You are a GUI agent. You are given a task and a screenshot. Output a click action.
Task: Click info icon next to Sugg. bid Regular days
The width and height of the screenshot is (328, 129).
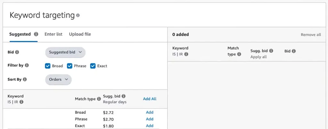point(124,96)
